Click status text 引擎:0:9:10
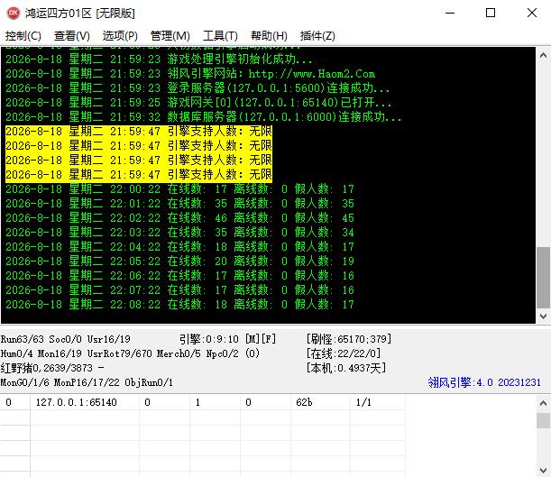Viewport: 551px width, 477px height. (209, 339)
